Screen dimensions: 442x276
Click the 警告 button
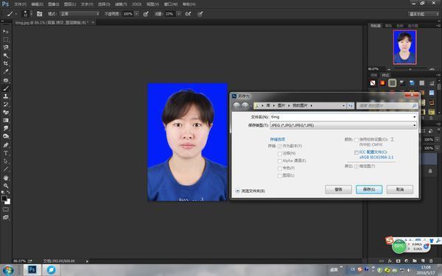(x=338, y=190)
